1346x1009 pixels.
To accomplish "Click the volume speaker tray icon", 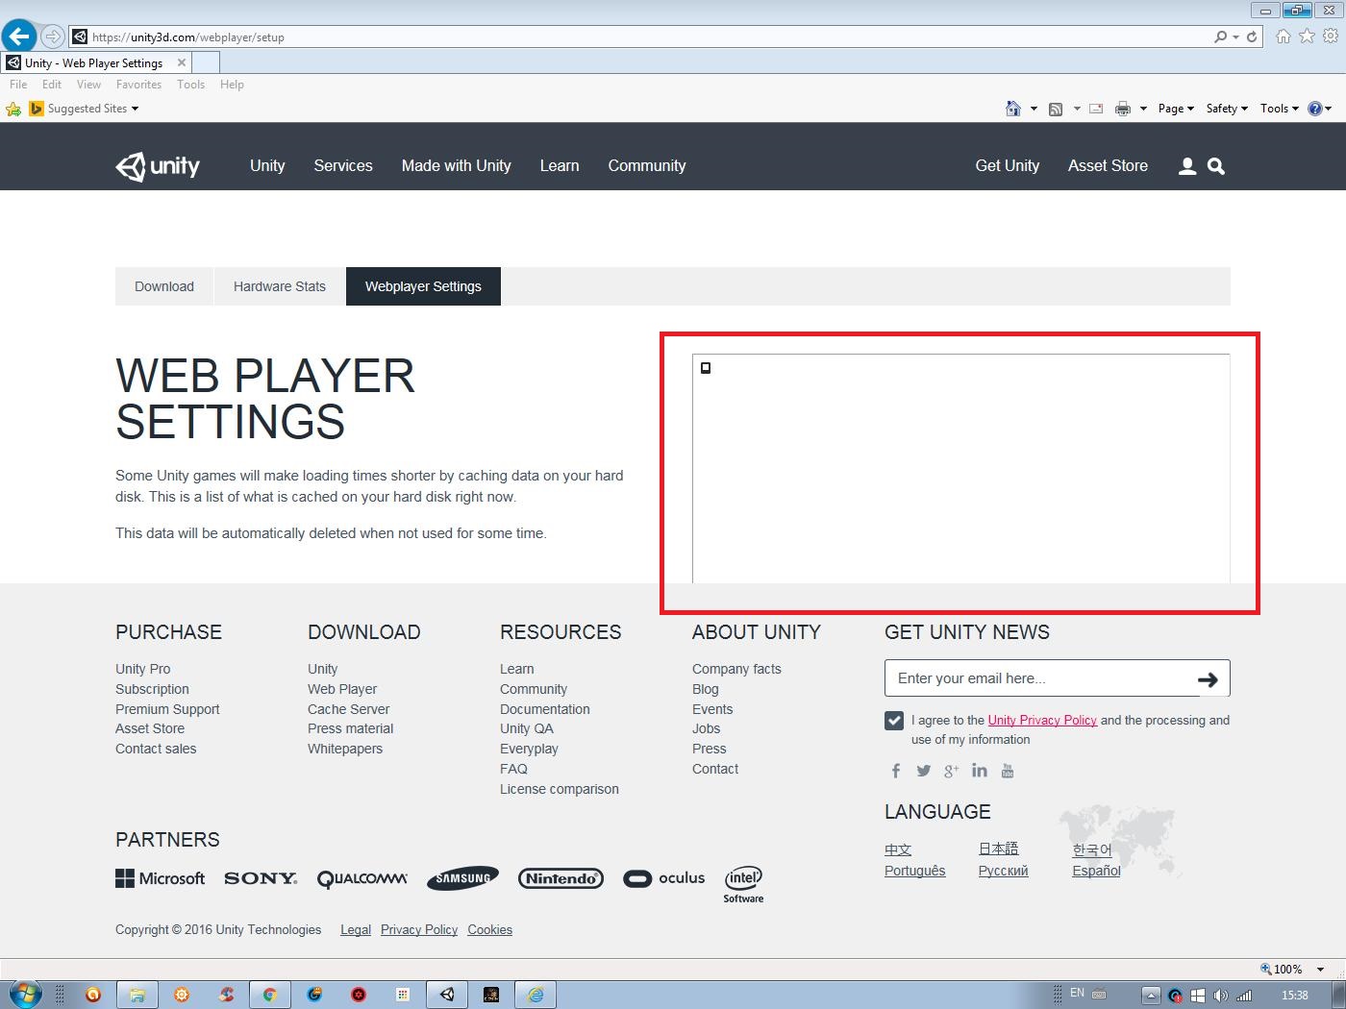I will (x=1221, y=996).
